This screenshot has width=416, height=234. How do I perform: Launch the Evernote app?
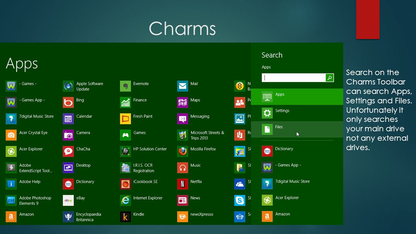pos(135,86)
